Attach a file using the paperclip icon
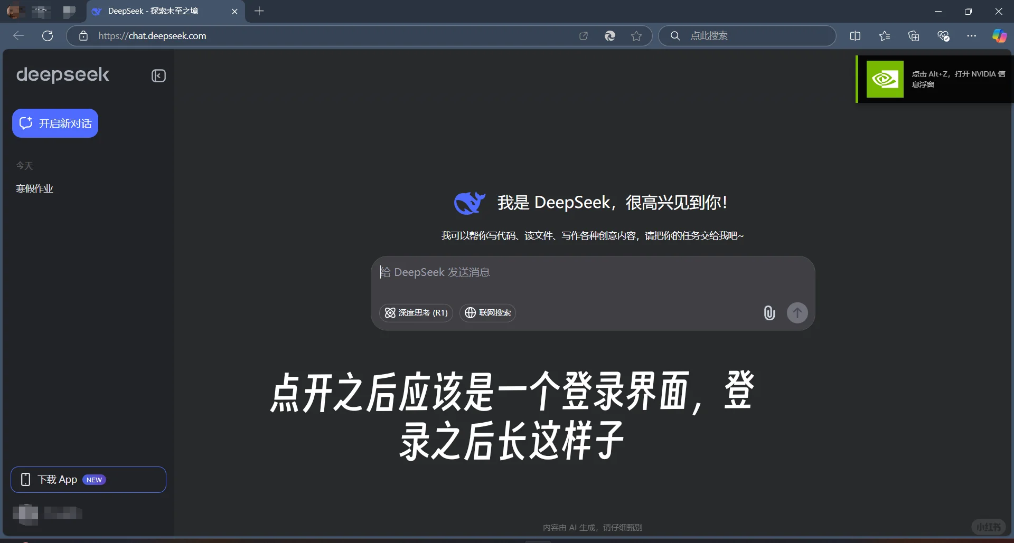 coord(769,313)
